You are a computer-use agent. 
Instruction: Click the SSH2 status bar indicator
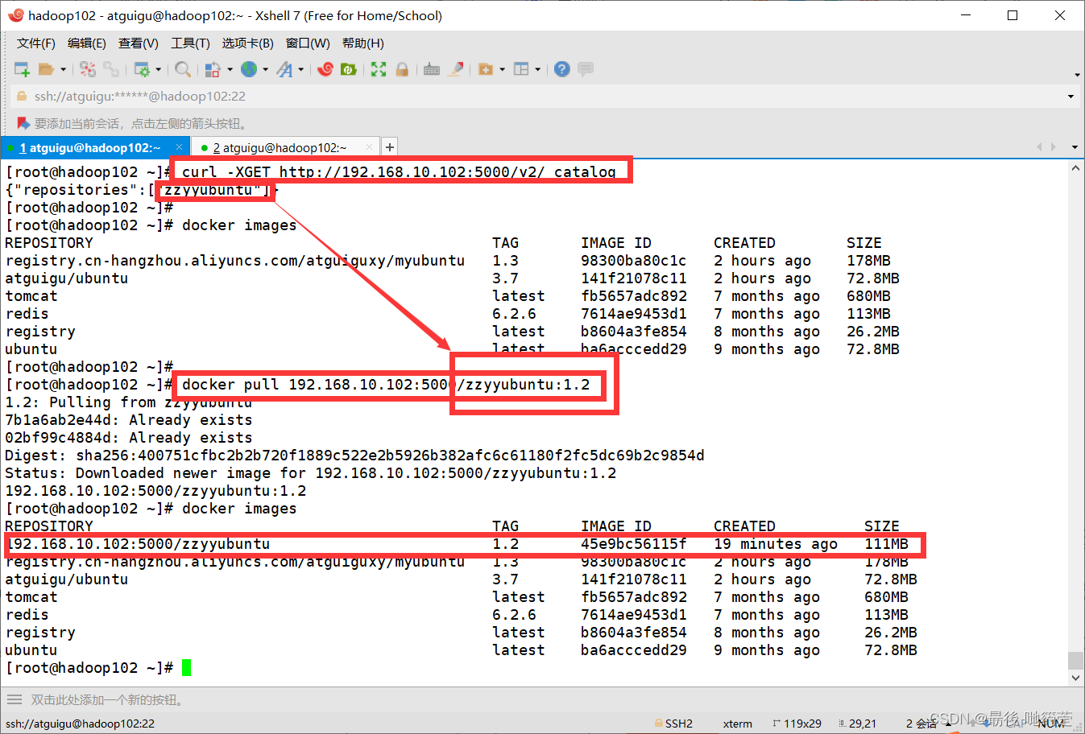click(673, 724)
